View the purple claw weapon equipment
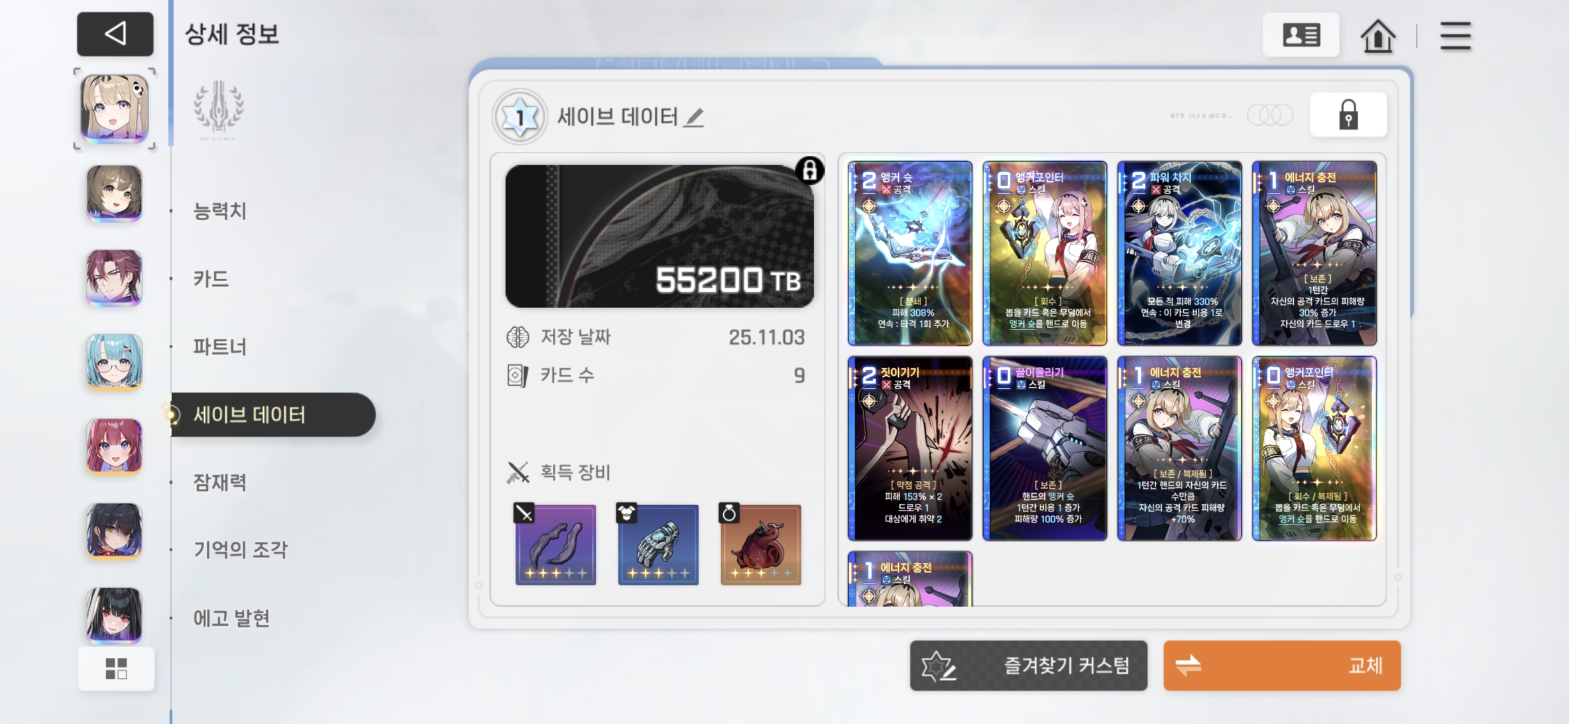Screen dimensions: 1569x724 (555, 544)
